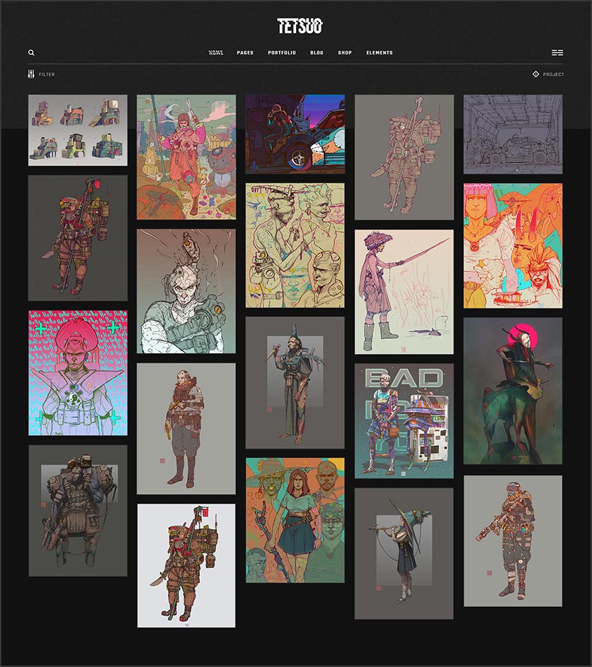This screenshot has height=667, width=592.
Task: Click the diamond Project icon
Action: tap(535, 74)
